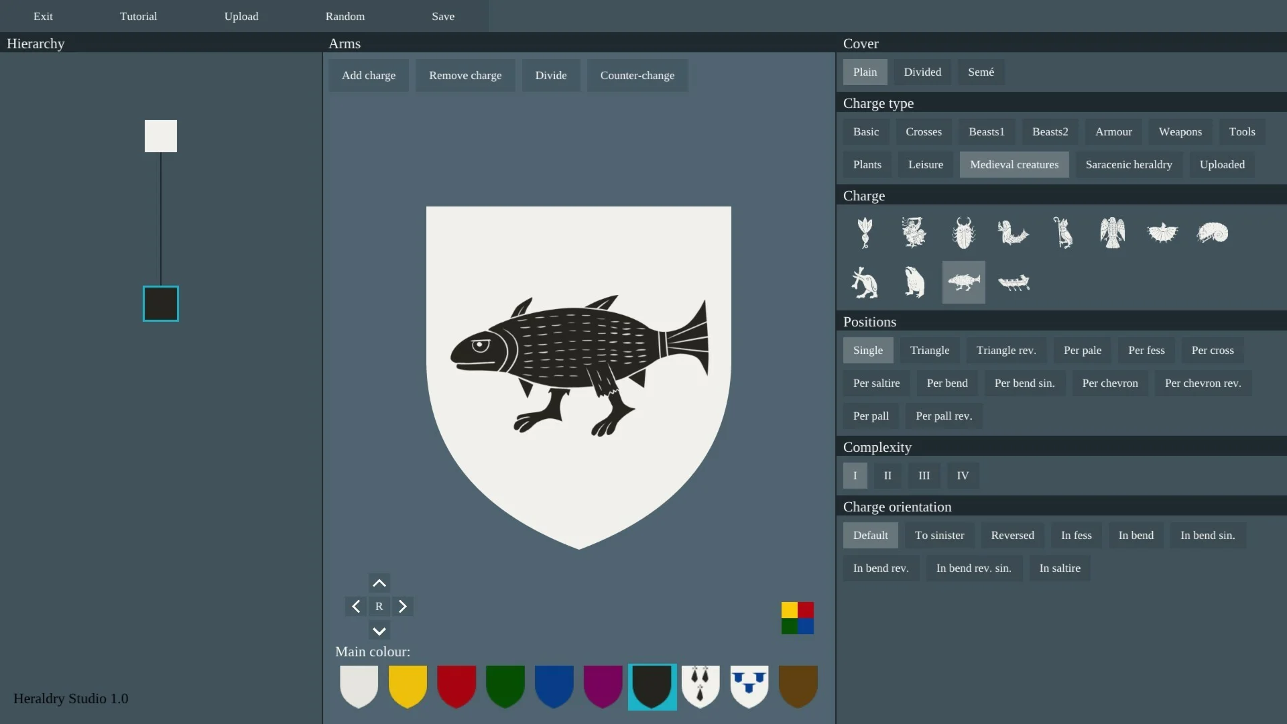Pick the eagle charge icon
The height and width of the screenshot is (724, 1287).
coord(1112,233)
